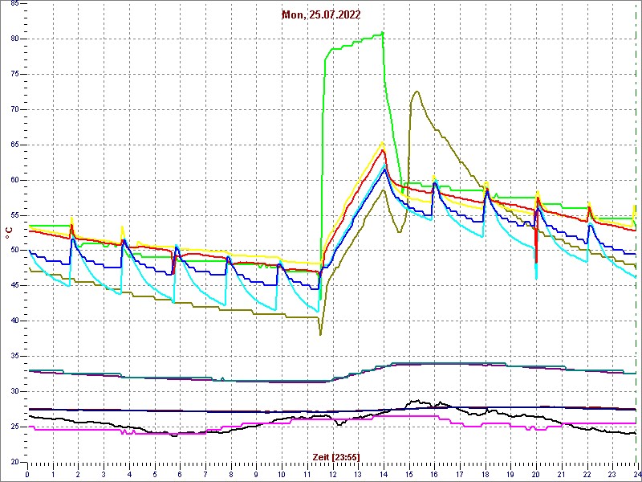Select the 35 value on temperature axis

[13, 356]
